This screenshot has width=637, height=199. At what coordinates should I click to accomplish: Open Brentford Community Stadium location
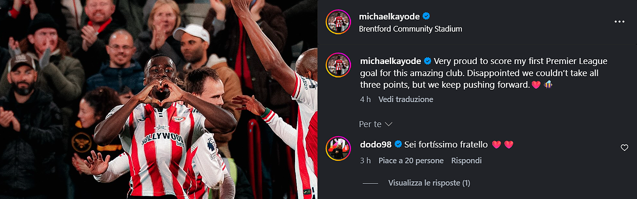tap(411, 29)
